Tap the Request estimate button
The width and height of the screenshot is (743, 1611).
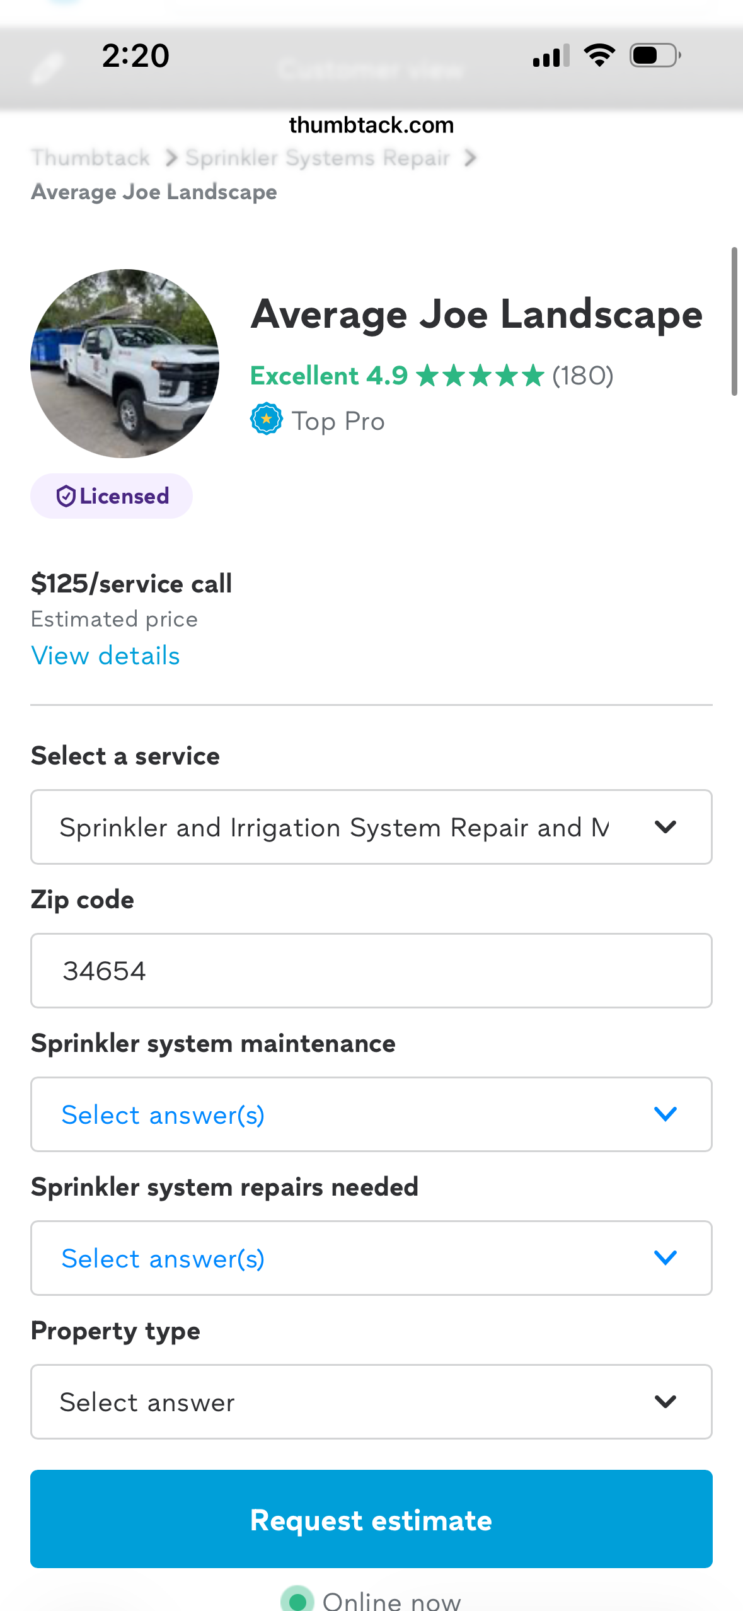371,1519
